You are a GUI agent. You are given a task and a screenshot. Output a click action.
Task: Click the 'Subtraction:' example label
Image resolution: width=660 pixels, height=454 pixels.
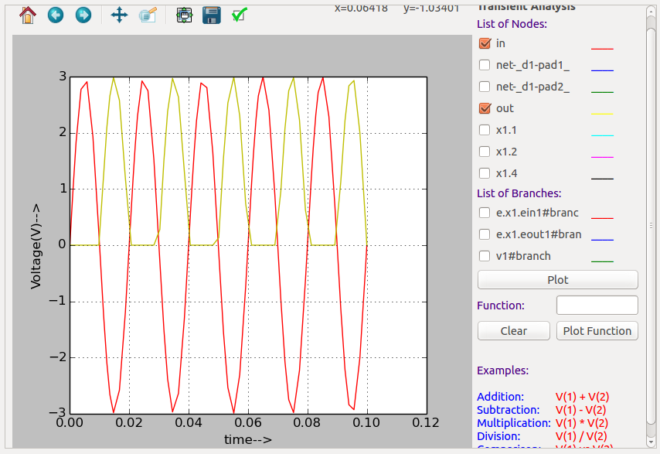click(x=508, y=410)
